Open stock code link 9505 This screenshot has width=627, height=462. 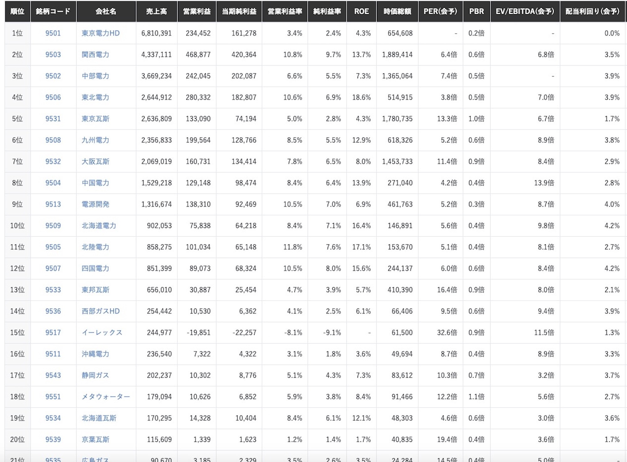pos(53,247)
